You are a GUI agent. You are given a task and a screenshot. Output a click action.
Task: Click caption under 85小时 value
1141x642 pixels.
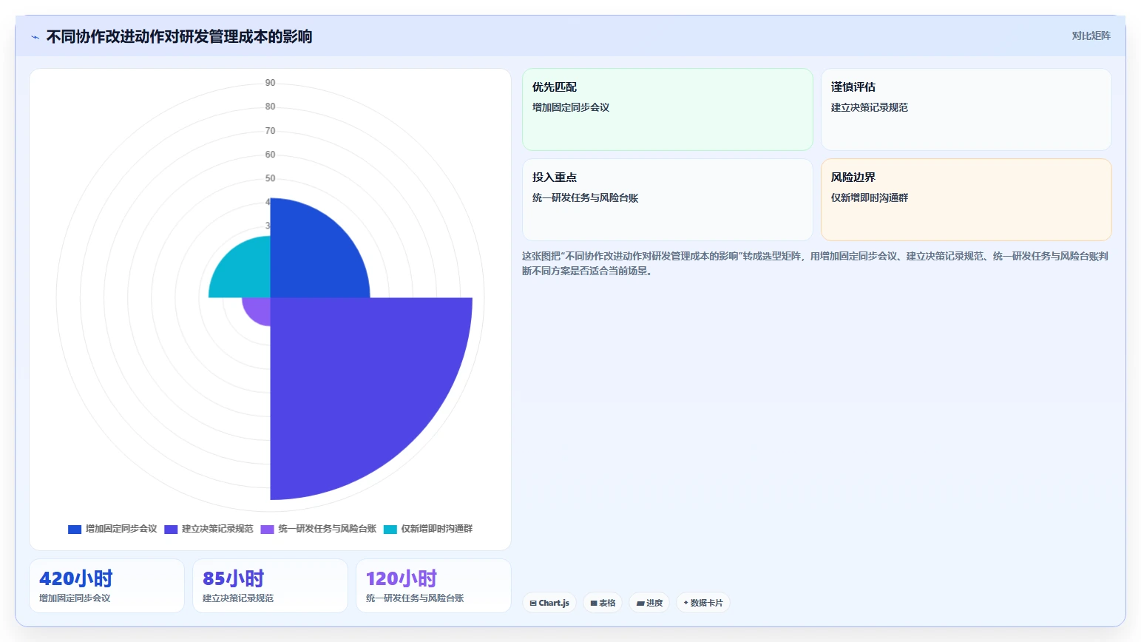coord(238,598)
